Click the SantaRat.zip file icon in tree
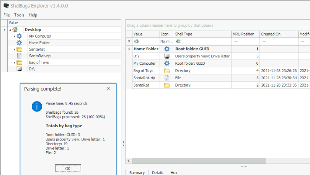The height and width of the screenshot is (175, 310). pos(19,56)
